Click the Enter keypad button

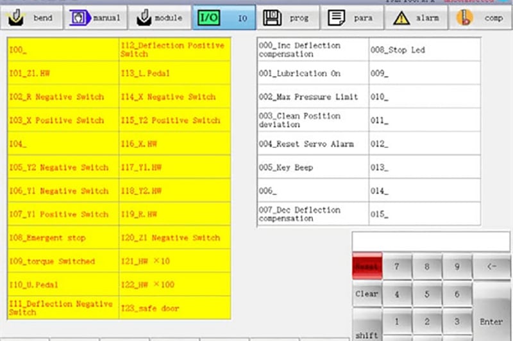coord(491,312)
